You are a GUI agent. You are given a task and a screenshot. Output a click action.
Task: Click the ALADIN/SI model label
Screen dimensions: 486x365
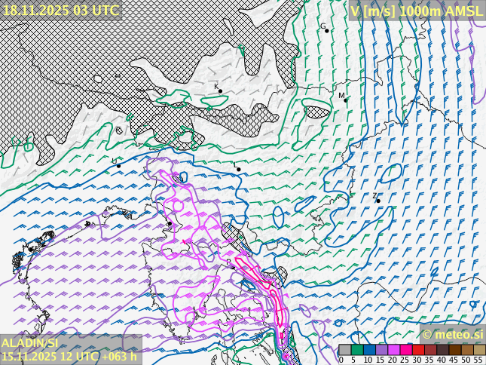click(x=30, y=343)
